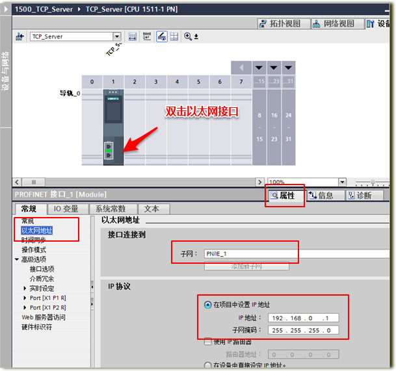Click the 路由器地址 field

tap(303, 355)
